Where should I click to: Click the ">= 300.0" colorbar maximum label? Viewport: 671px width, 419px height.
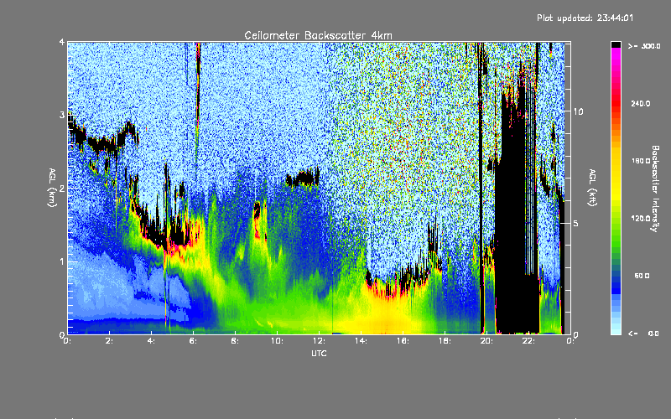(644, 46)
